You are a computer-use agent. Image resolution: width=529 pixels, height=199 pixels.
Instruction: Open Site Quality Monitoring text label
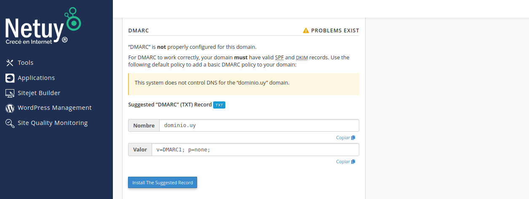coord(53,123)
